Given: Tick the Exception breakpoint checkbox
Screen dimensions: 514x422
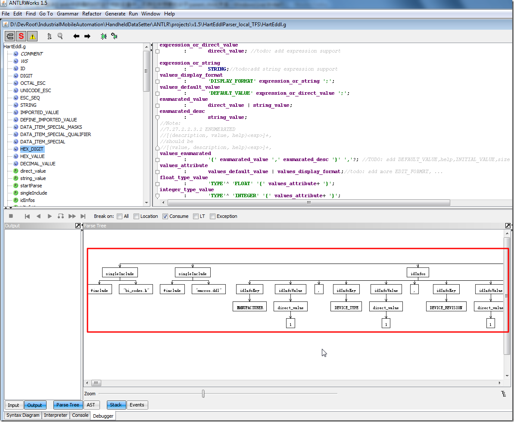Looking at the screenshot, I should [x=212, y=216].
